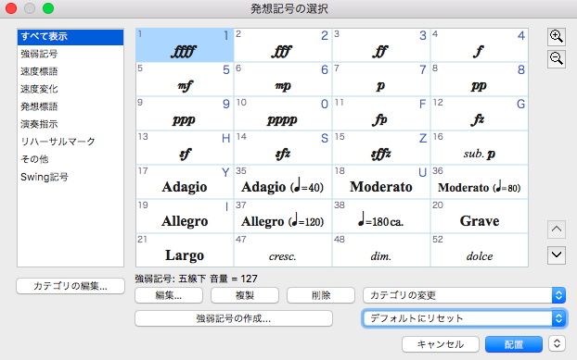577x360 pixels.
Task: Select Allegro quarter note = 120 in cell 37
Action: [x=283, y=217]
